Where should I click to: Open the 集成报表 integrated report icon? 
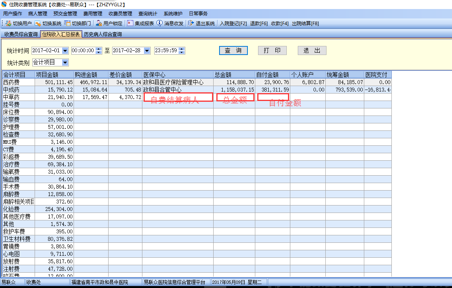130,23
